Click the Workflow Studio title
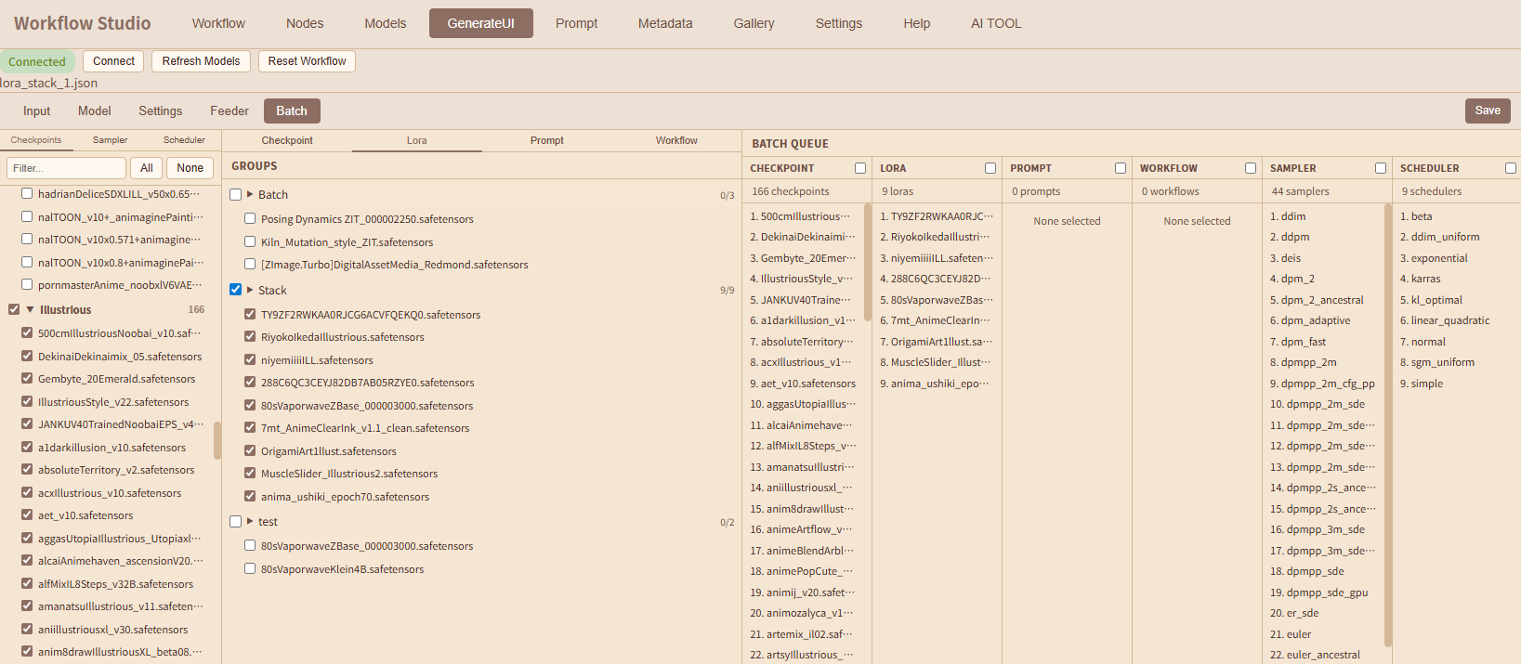 (x=83, y=23)
